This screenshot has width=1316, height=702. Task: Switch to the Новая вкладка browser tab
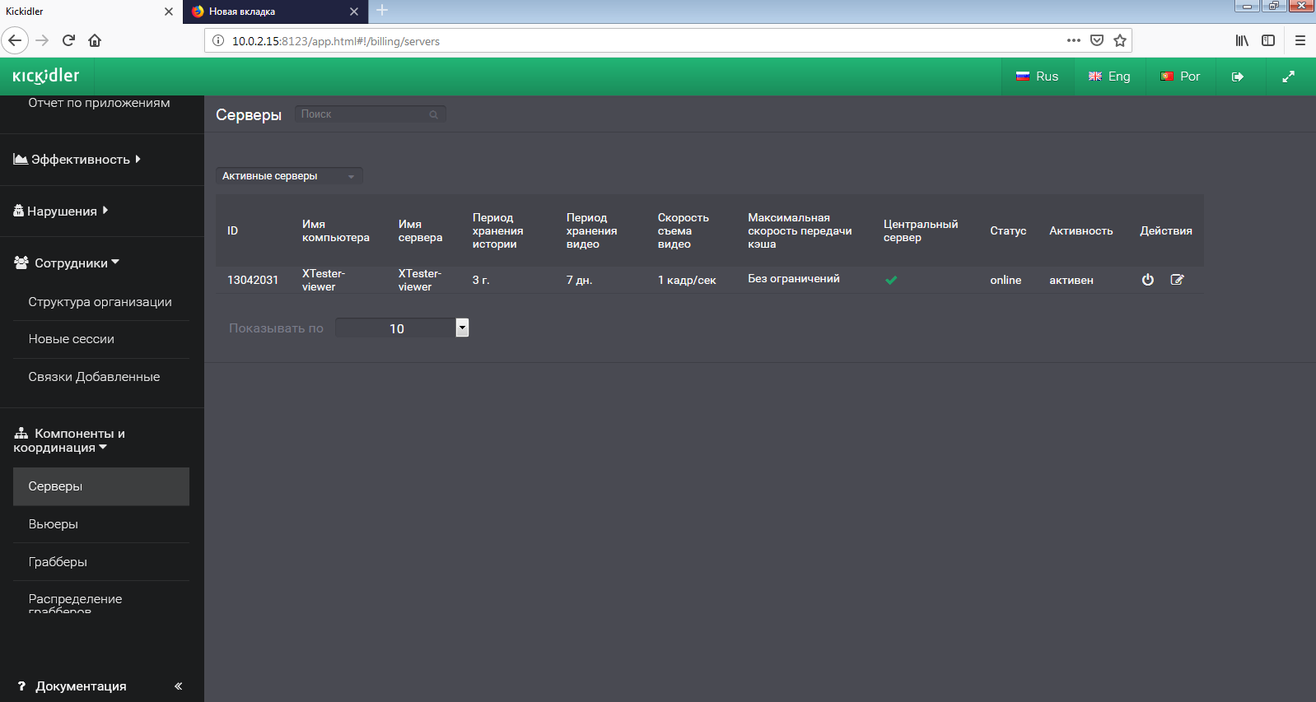click(275, 12)
